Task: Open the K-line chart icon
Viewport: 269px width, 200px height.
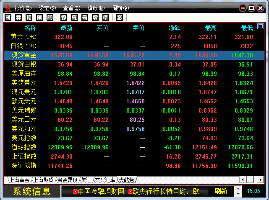Action: (x=29, y=18)
